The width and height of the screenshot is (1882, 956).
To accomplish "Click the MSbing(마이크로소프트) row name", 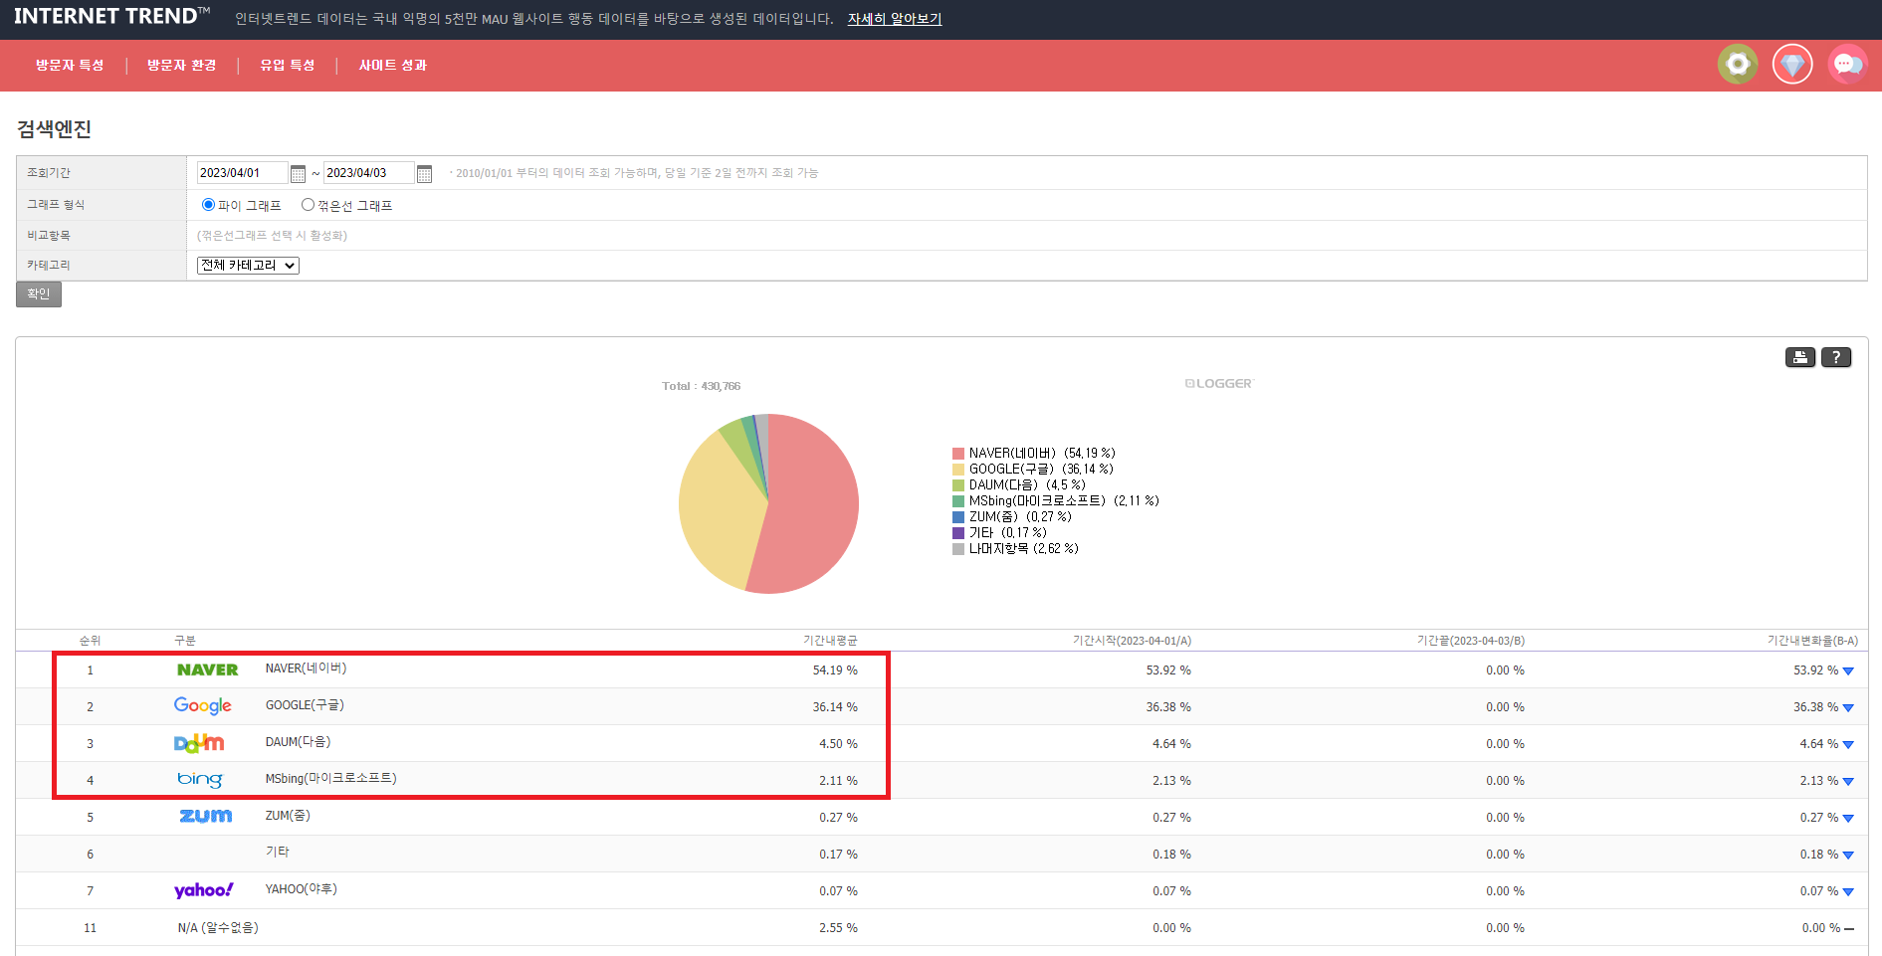I will pos(330,779).
